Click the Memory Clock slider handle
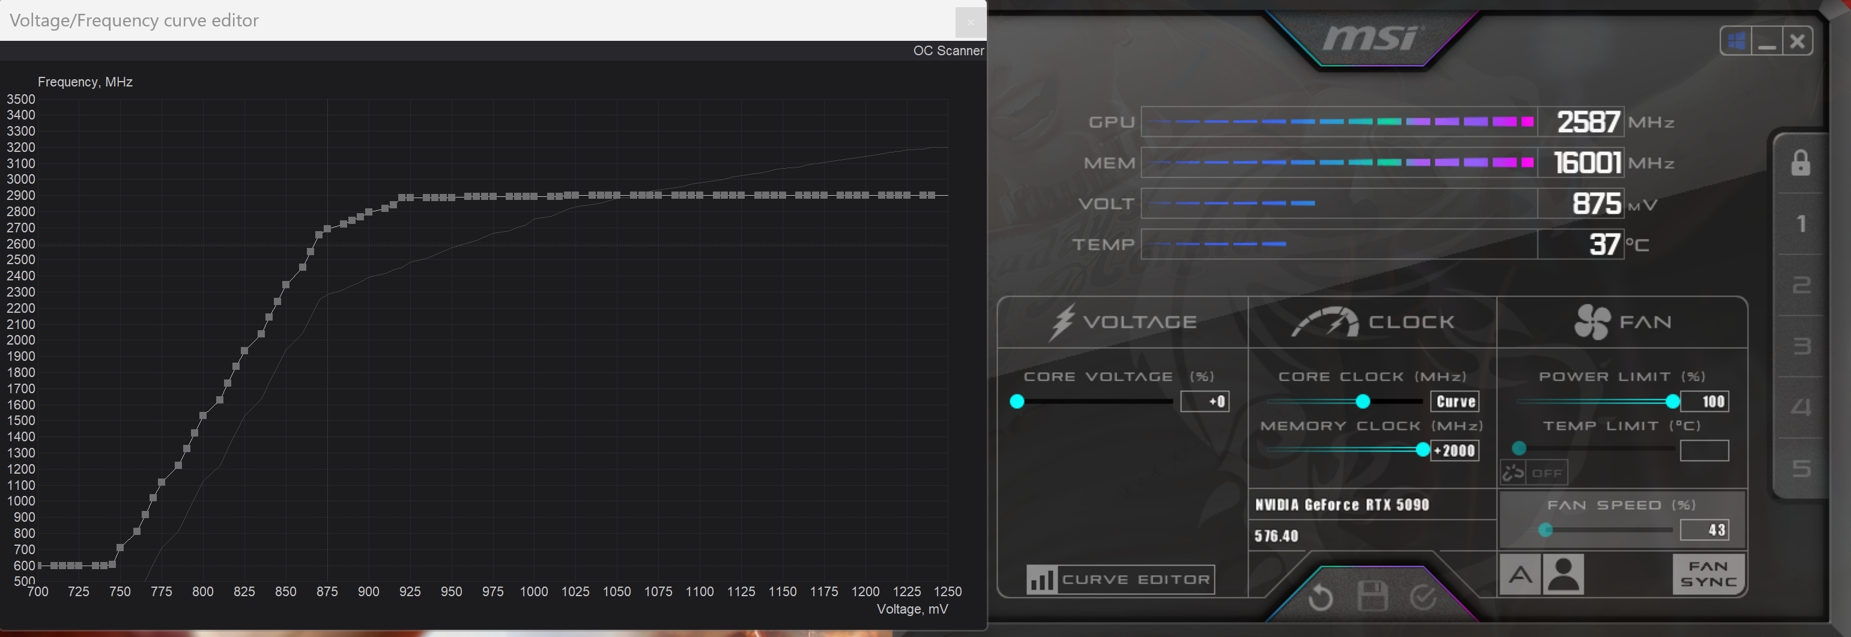 pyautogui.click(x=1423, y=450)
